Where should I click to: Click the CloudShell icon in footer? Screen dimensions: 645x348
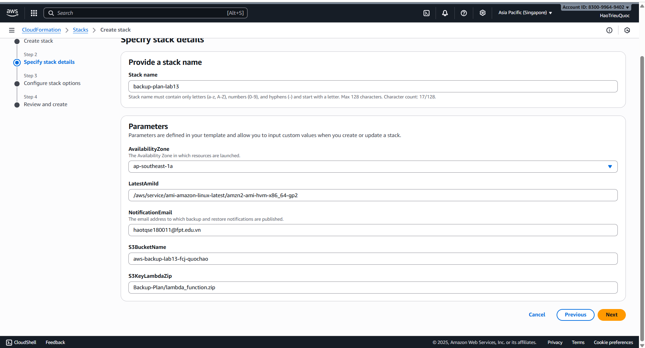[x=9, y=342]
